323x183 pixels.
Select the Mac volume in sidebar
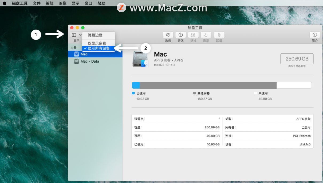pyautogui.click(x=95, y=54)
